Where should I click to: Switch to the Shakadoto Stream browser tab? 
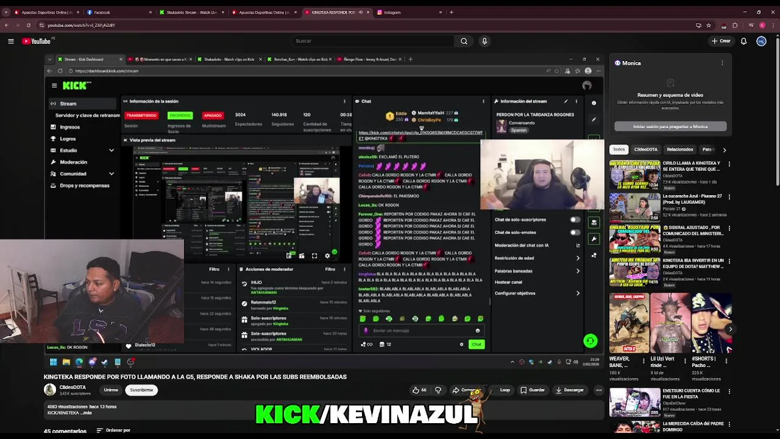point(192,12)
